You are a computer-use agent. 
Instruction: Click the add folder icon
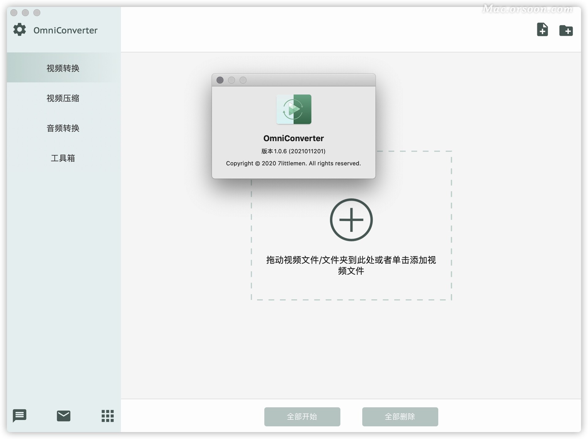[x=566, y=30]
